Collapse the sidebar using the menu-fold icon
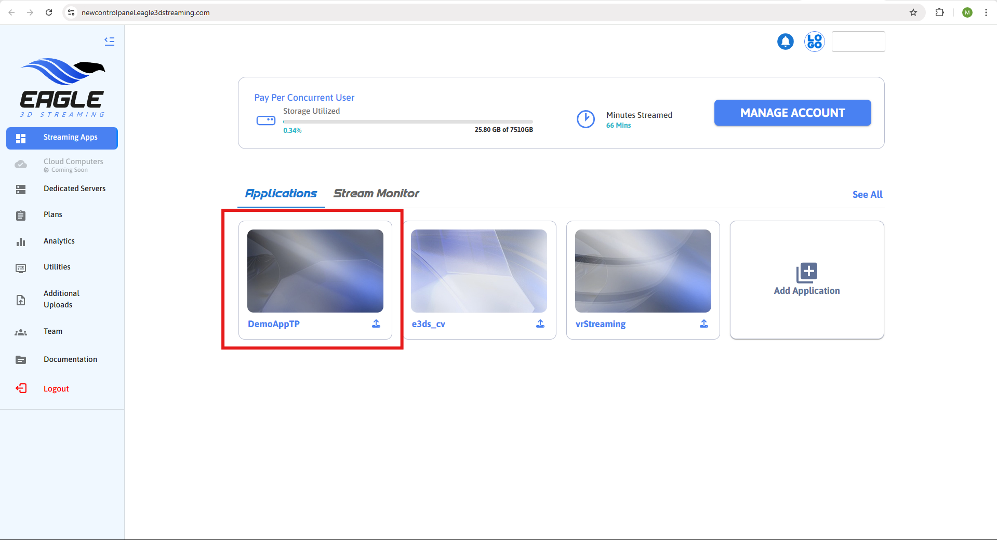Screen dimensions: 997x540 tap(109, 41)
